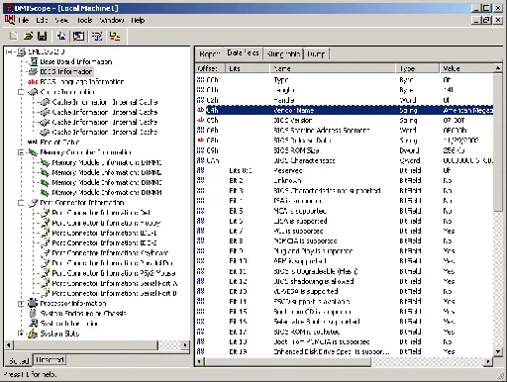Select the 'BIOS shadowing is allowed' row
Viewport: 507px width, 382px height.
[345, 281]
